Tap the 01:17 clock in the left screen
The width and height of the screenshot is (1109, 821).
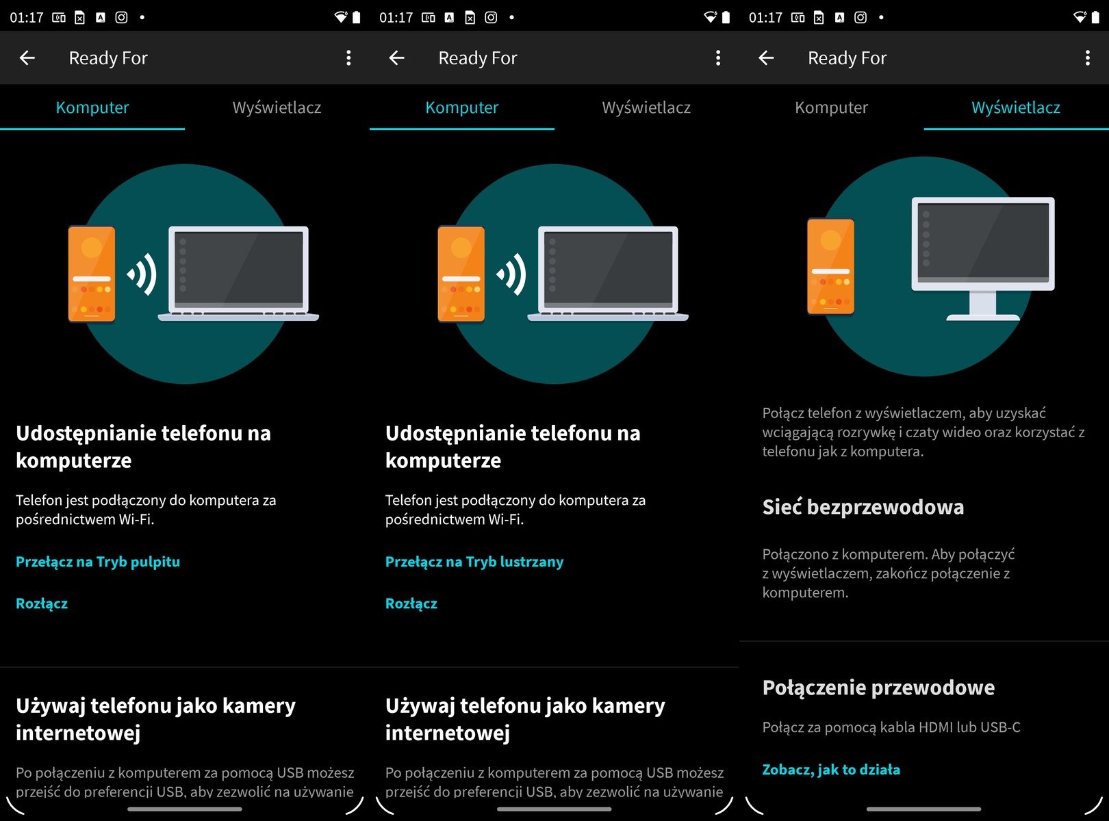[x=27, y=18]
